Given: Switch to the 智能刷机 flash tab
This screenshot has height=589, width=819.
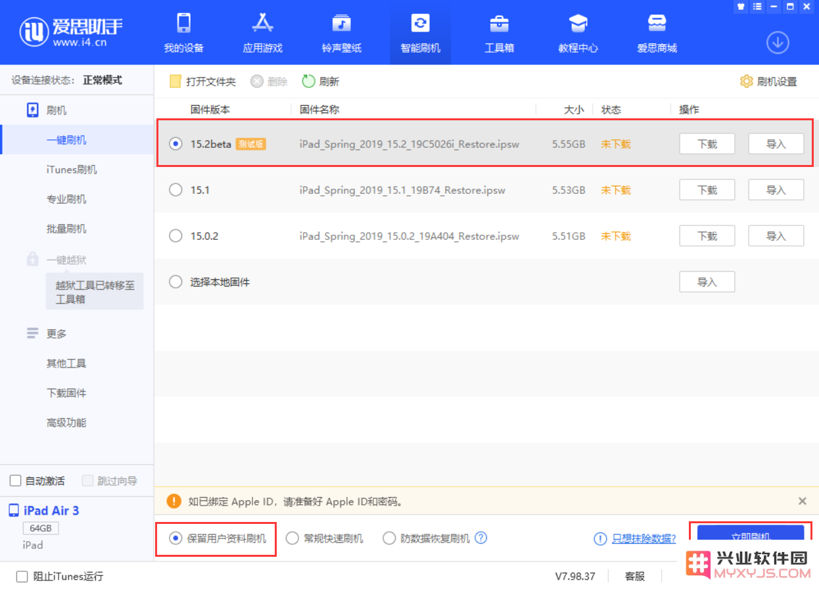Looking at the screenshot, I should pos(420,33).
